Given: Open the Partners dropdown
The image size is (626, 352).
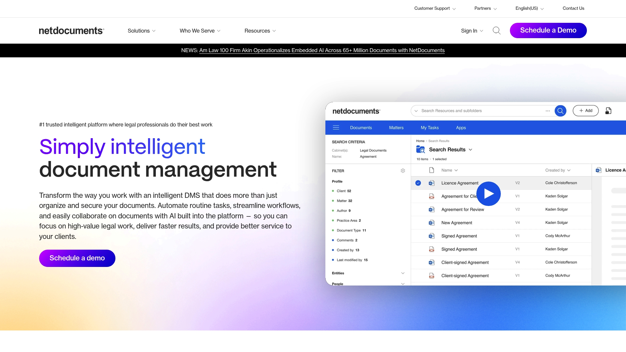Looking at the screenshot, I should [x=485, y=8].
